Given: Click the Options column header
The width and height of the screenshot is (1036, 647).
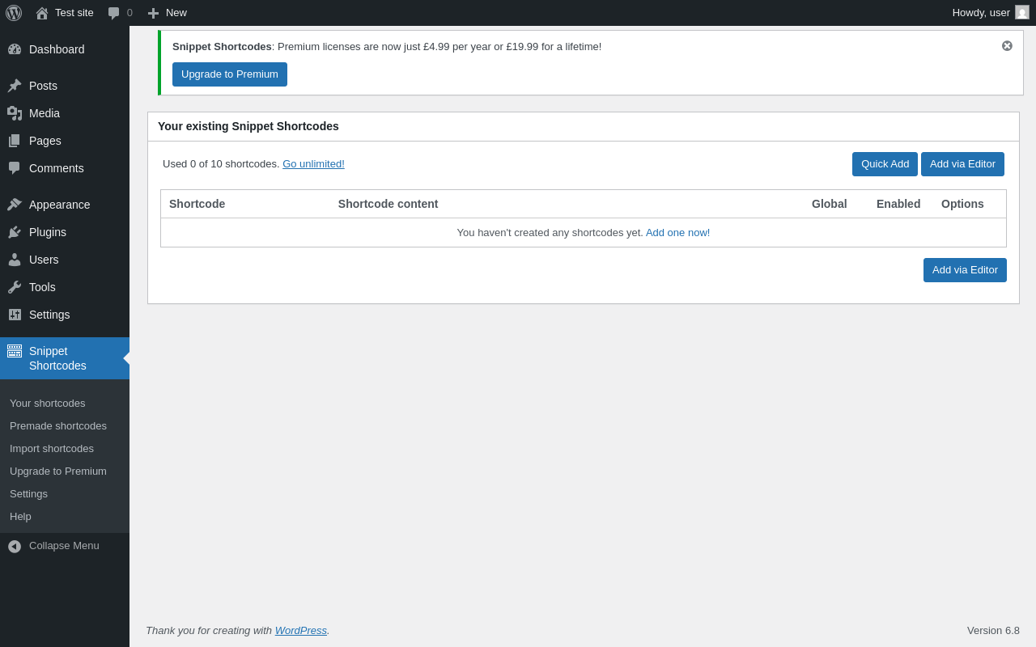Looking at the screenshot, I should [962, 204].
